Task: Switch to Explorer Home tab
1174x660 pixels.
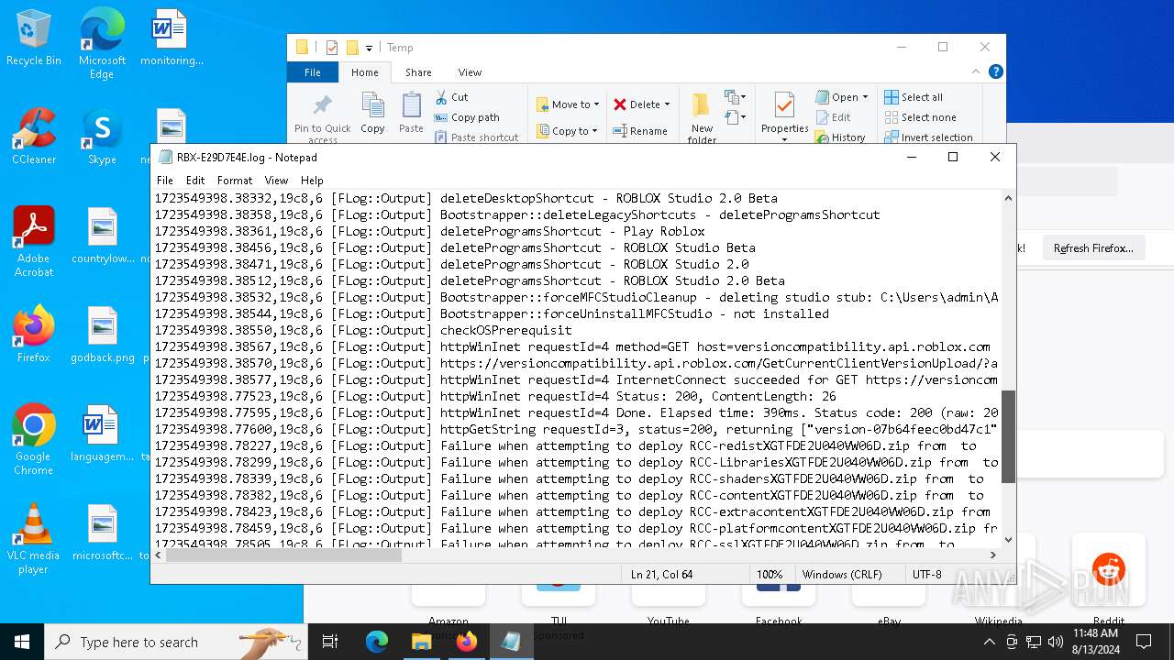Action: 364,72
